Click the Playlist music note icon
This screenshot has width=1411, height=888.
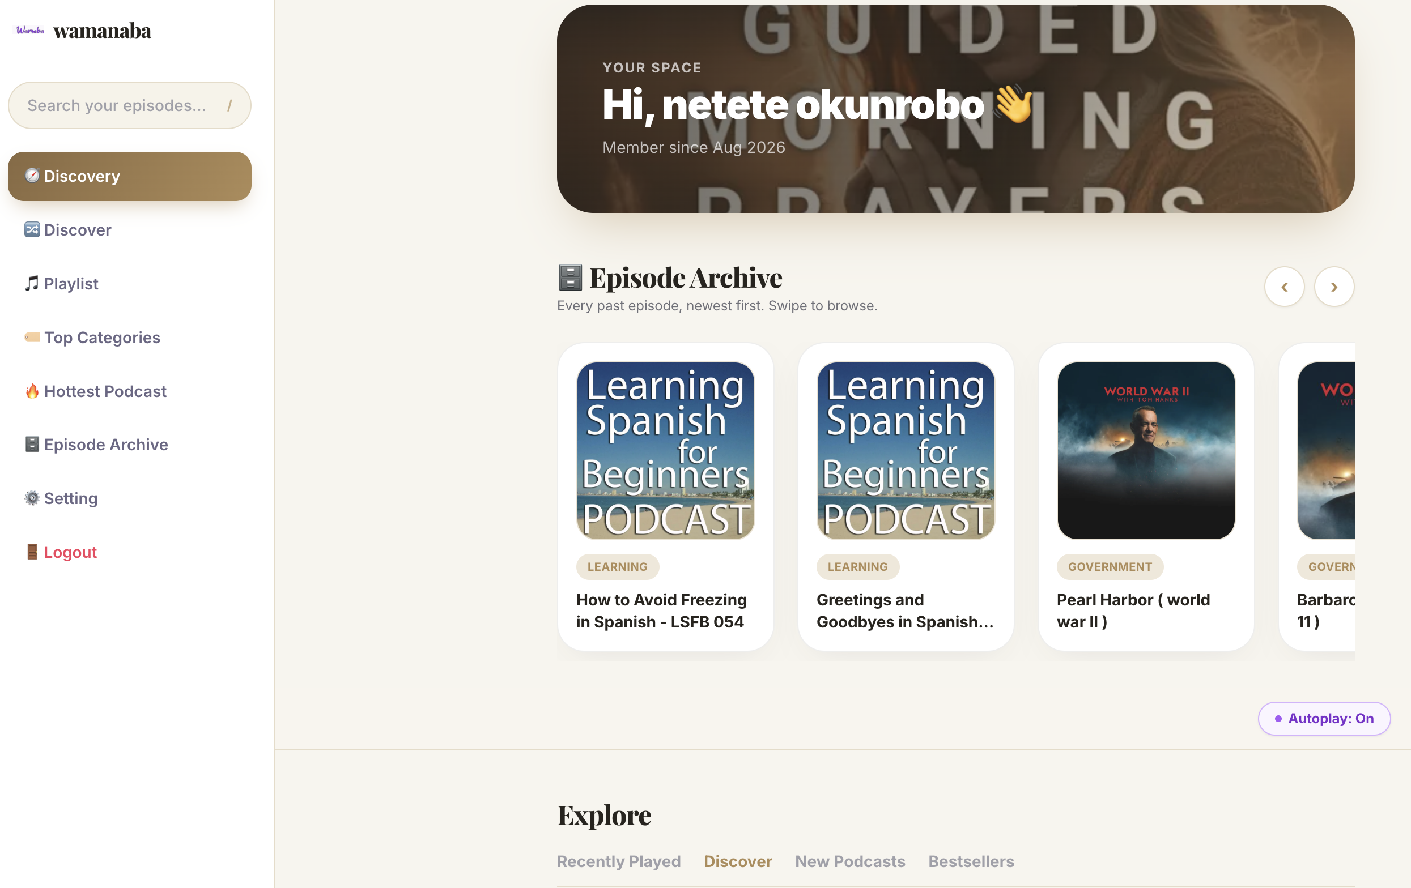(x=32, y=284)
